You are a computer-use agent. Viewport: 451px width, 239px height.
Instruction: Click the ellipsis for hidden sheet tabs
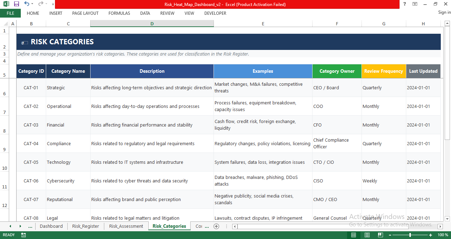(x=30, y=226)
